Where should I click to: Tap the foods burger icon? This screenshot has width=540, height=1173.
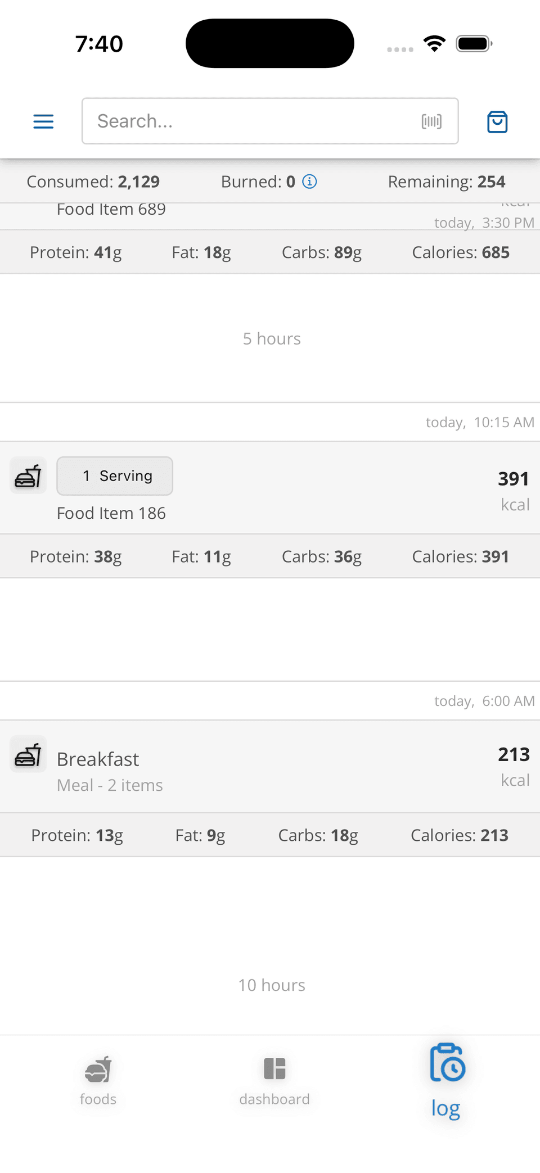pyautogui.click(x=98, y=1069)
